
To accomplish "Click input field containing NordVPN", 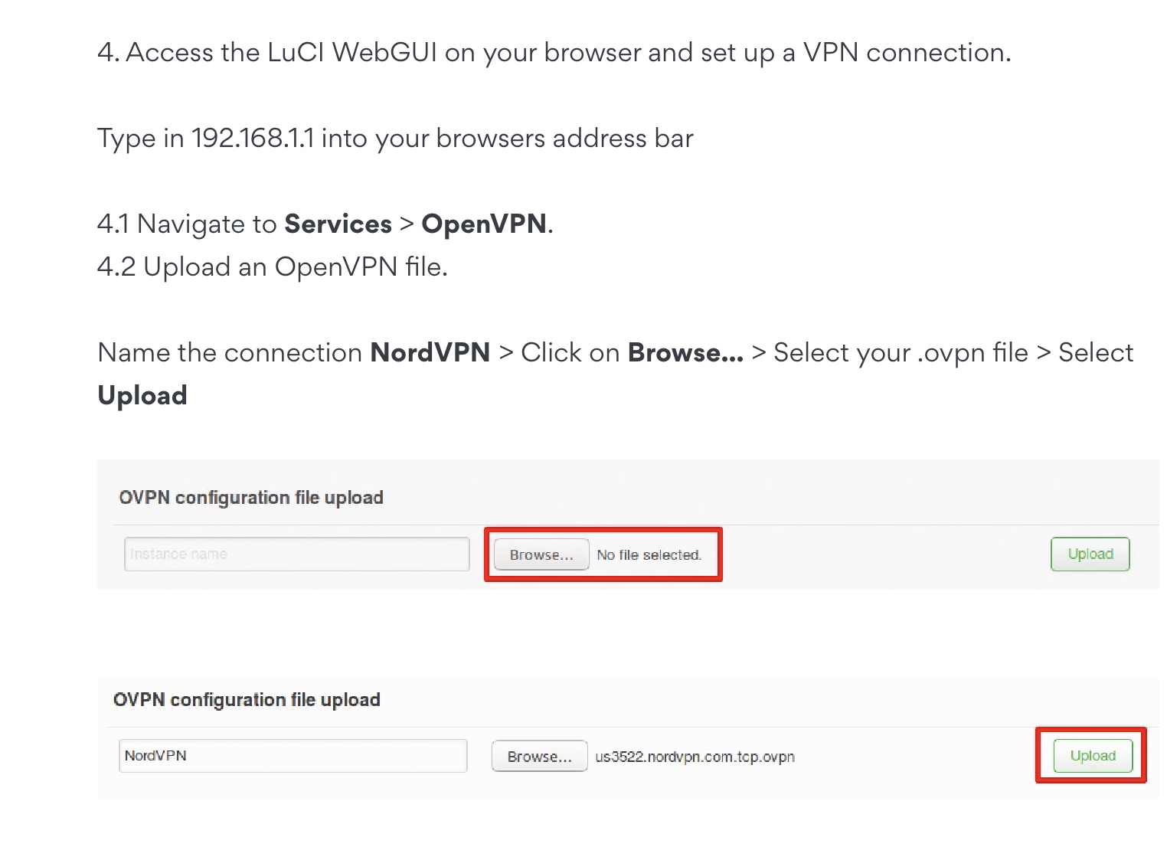I will [293, 756].
